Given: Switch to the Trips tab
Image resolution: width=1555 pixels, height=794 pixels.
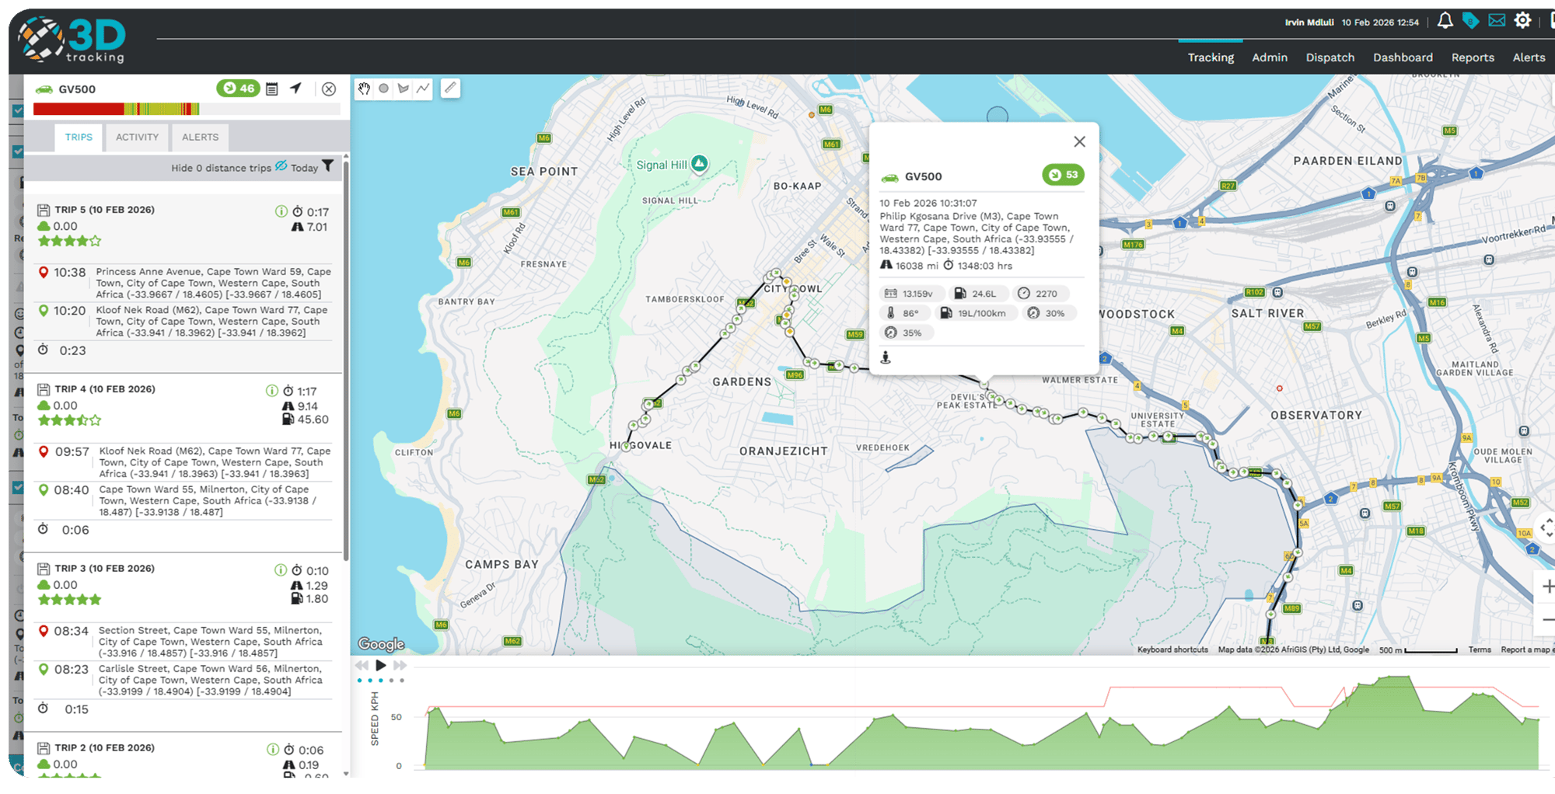Looking at the screenshot, I should 79,138.
